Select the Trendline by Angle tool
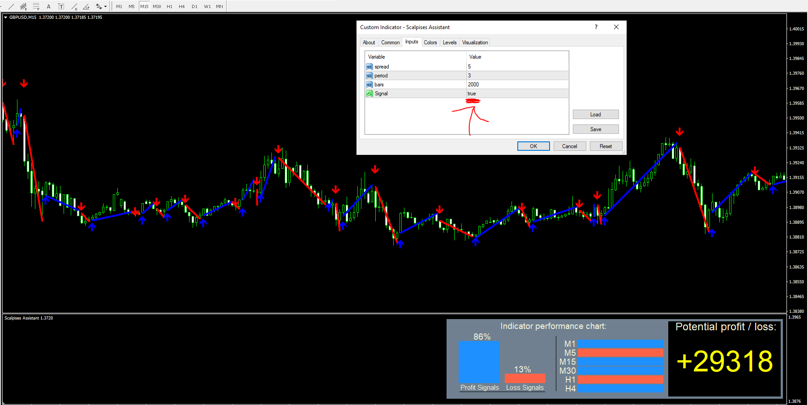This screenshot has width=808, height=405. (x=86, y=6)
